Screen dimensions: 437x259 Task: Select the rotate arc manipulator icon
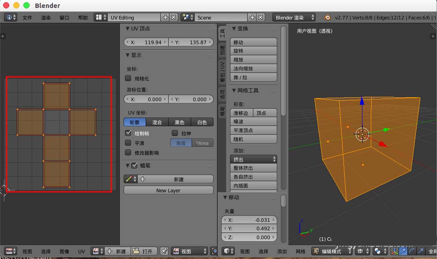pos(412,251)
